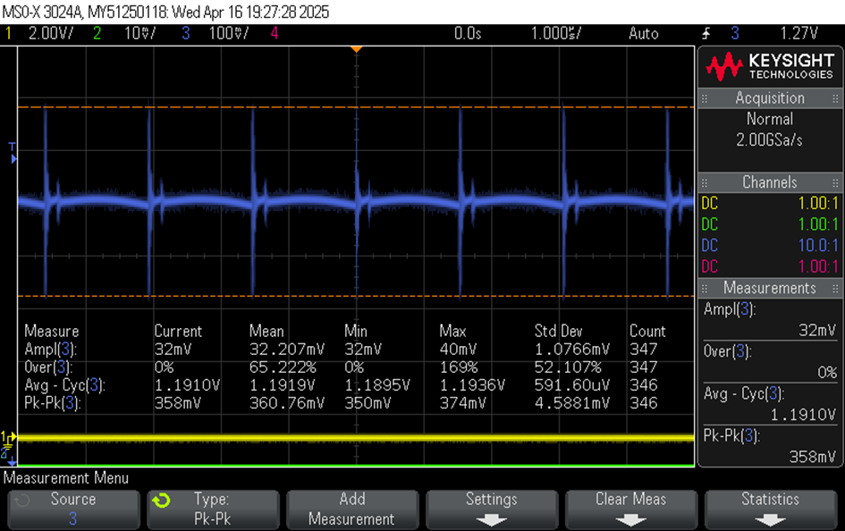The image size is (845, 531).
Task: Select the Type: Pk-Pk softkey
Action: 212,509
